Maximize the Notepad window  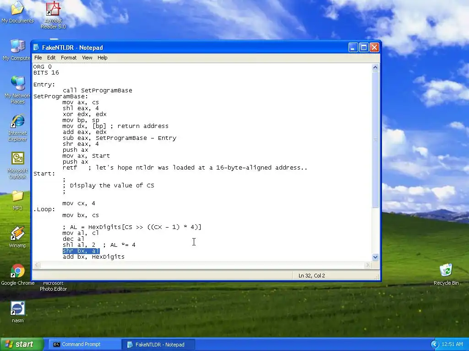pos(364,48)
